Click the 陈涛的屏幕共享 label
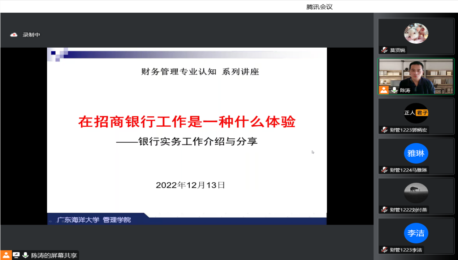This screenshot has height=260, width=458. click(54, 255)
